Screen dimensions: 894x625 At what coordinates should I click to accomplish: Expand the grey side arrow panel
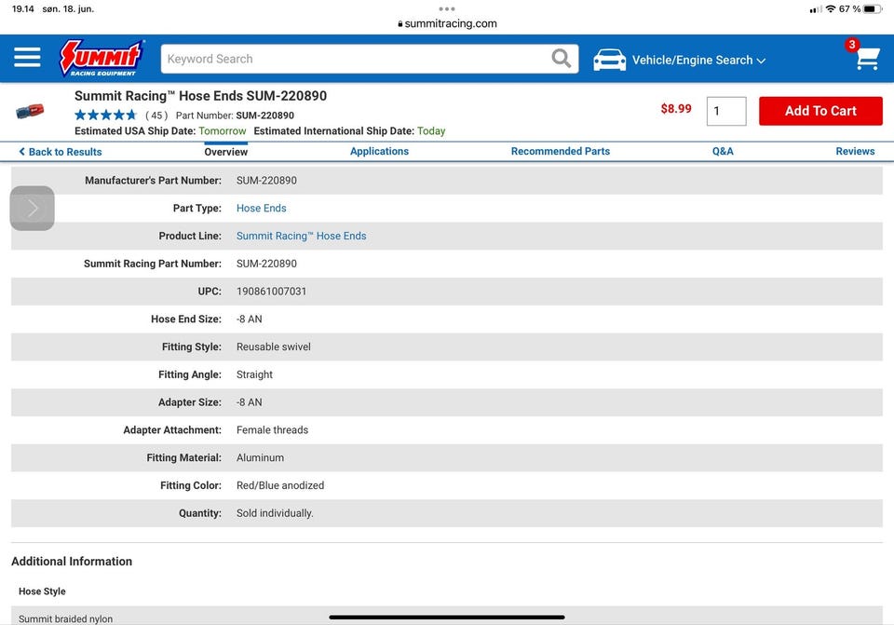[33, 208]
